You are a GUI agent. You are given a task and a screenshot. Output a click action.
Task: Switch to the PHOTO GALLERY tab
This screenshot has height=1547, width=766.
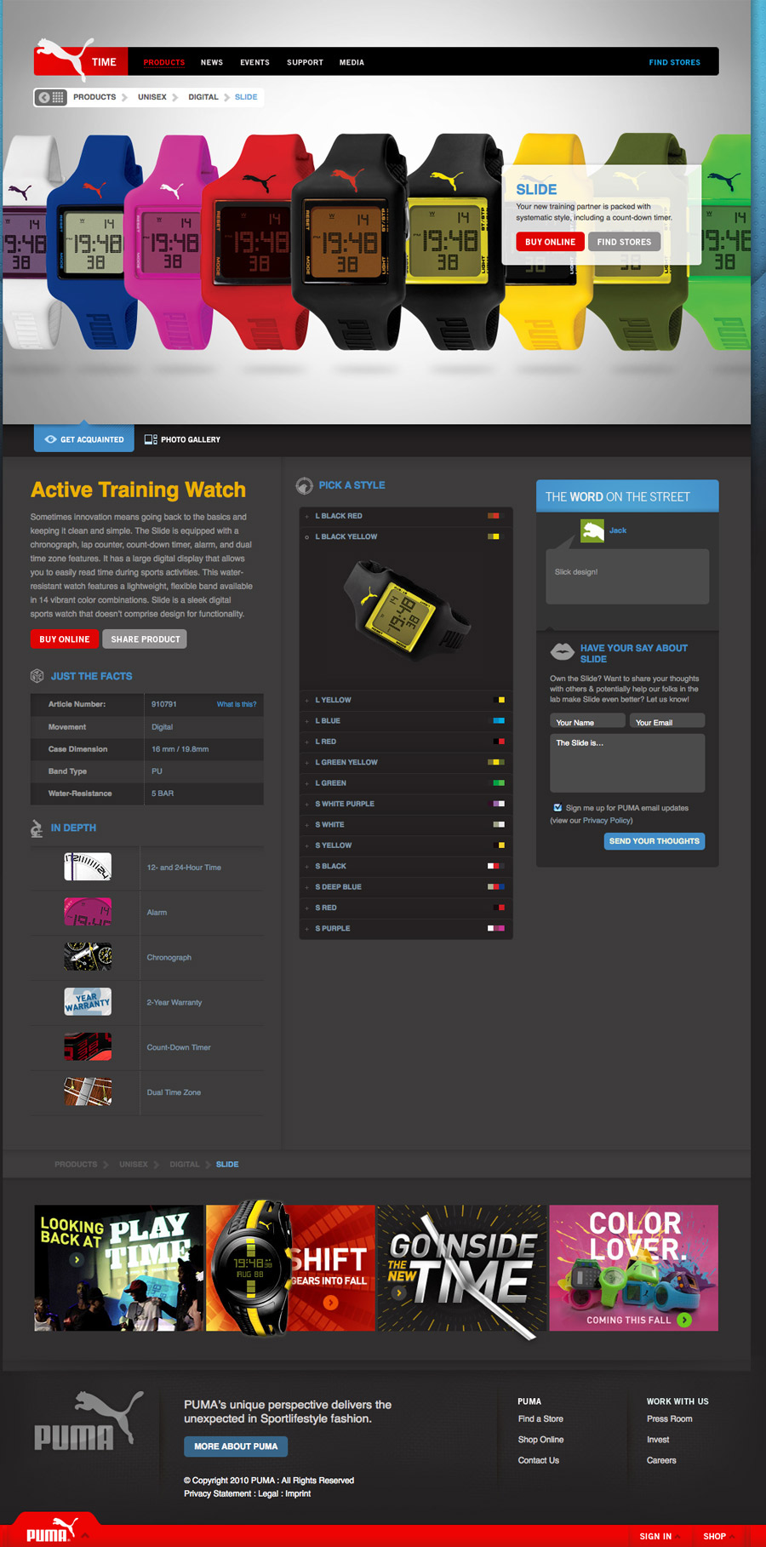[183, 439]
